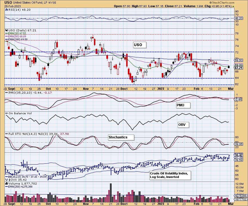Image resolution: width=248 pixels, height=206 pixels.
Task: Click the OBV annotation box
Action: click(x=183, y=125)
